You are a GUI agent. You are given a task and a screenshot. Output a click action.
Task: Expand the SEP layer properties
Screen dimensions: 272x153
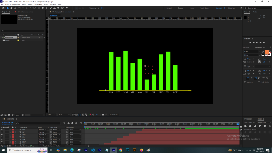[x=11, y=132]
